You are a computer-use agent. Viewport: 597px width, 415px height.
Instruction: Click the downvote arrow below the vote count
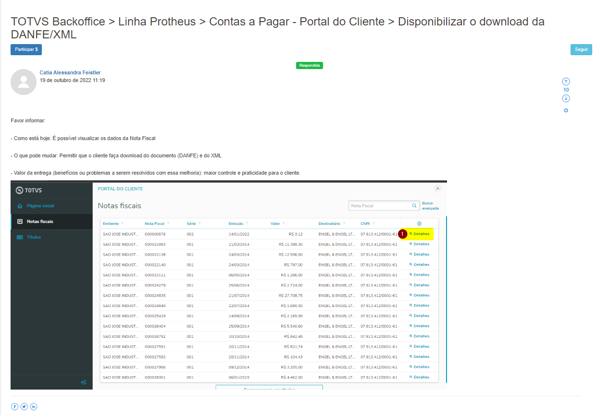(x=566, y=98)
